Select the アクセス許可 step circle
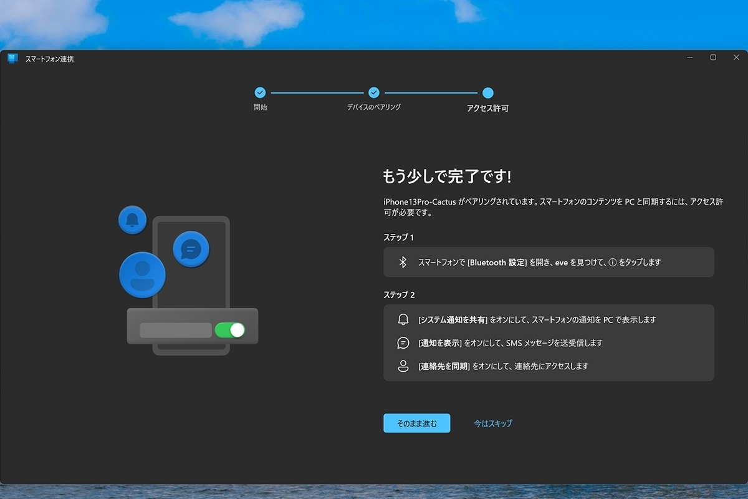This screenshot has height=499, width=748. click(x=487, y=93)
